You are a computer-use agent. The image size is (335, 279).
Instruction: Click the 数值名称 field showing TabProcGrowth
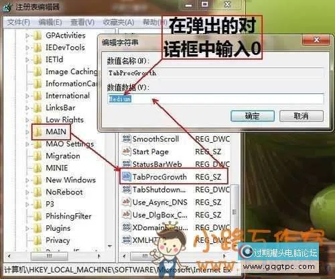[x=216, y=73]
